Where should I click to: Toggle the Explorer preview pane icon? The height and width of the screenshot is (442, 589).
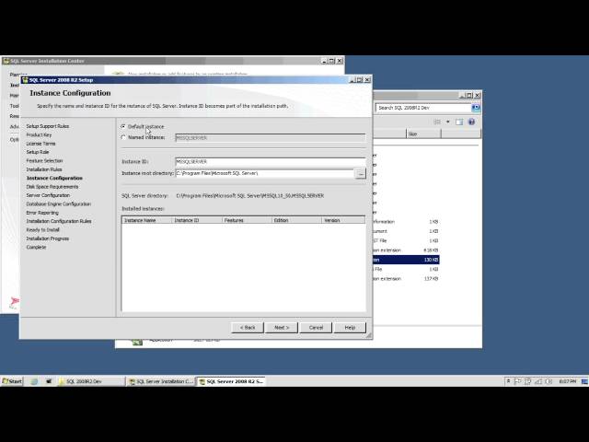point(459,122)
